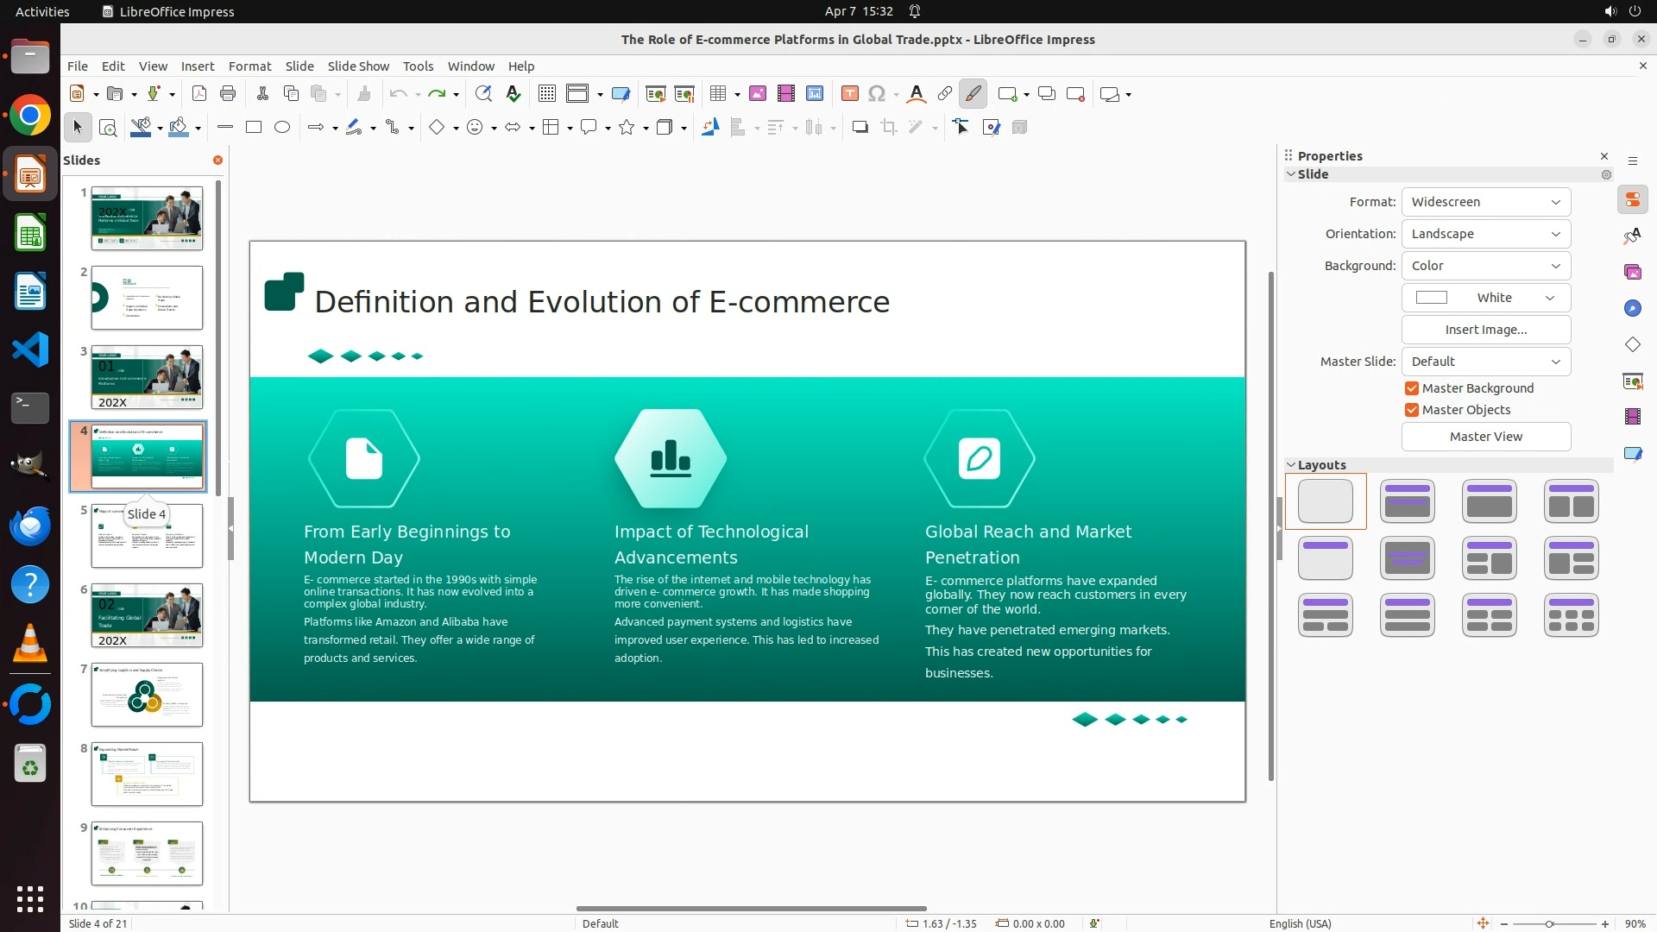The width and height of the screenshot is (1657, 932).
Task: Click the Insert Special Character omega icon
Action: point(877,94)
